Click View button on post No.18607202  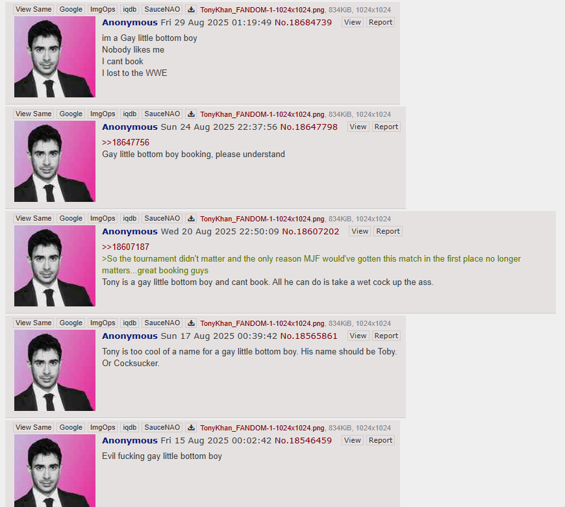(x=360, y=231)
